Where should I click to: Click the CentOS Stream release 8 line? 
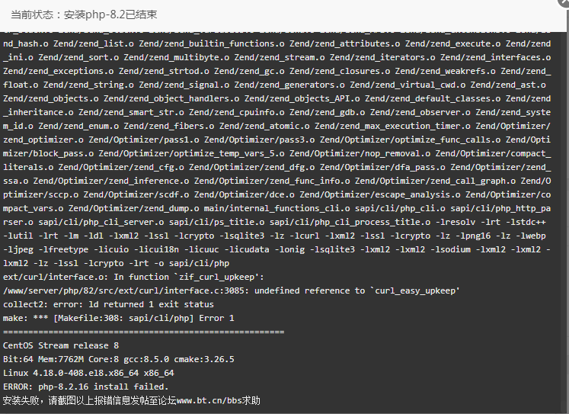coord(61,345)
